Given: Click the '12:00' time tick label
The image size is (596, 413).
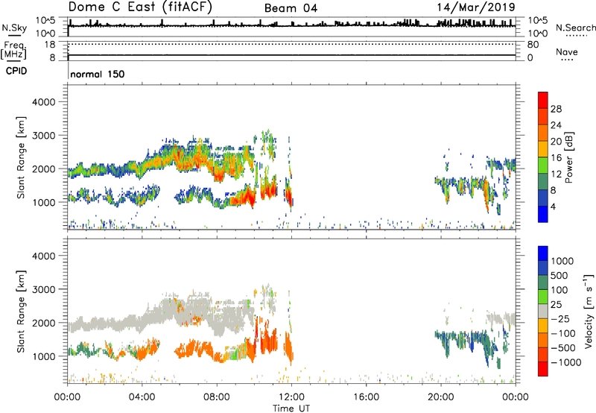Looking at the screenshot, I should (x=291, y=397).
